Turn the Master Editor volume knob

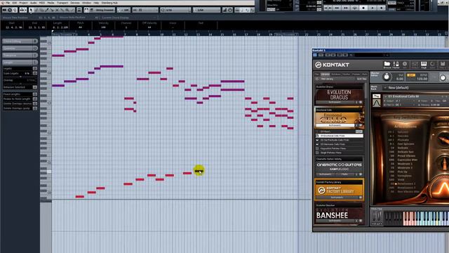tap(387, 77)
